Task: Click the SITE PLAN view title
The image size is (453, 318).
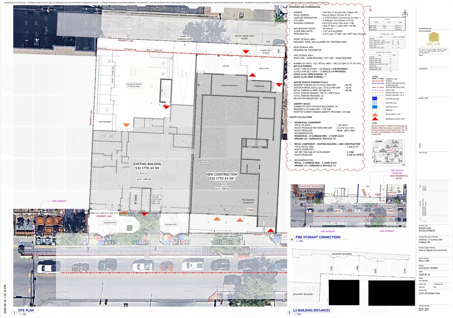Action: pos(26,311)
